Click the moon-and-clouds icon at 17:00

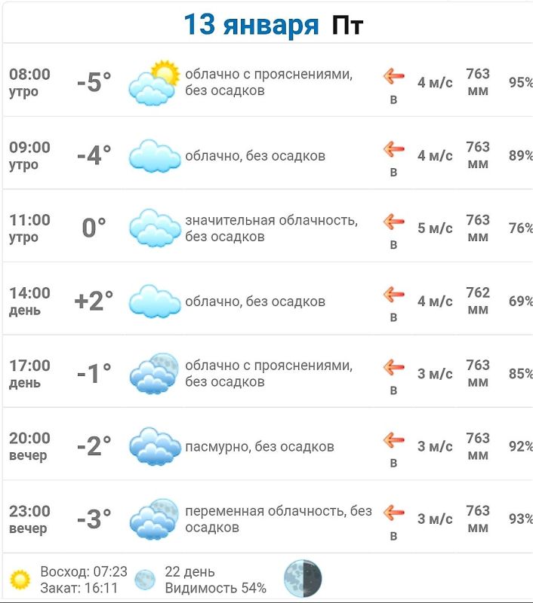click(155, 373)
